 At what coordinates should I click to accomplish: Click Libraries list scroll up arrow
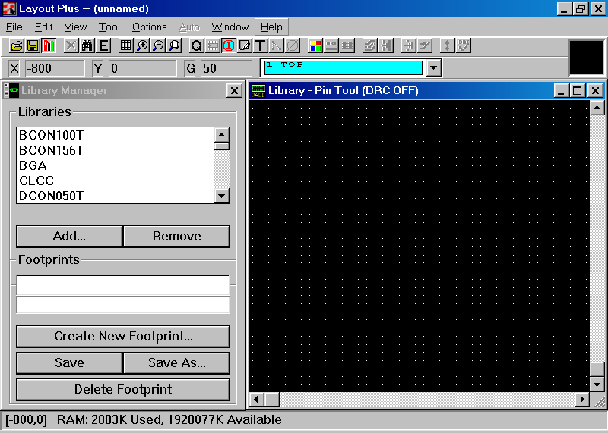tap(222, 135)
